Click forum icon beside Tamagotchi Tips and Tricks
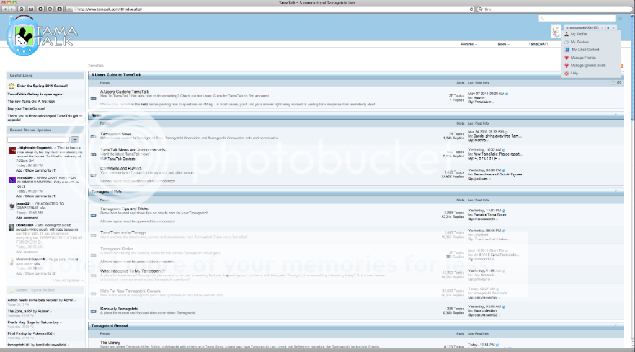Image resolution: width=635 pixels, height=352 pixels. pos(93,215)
